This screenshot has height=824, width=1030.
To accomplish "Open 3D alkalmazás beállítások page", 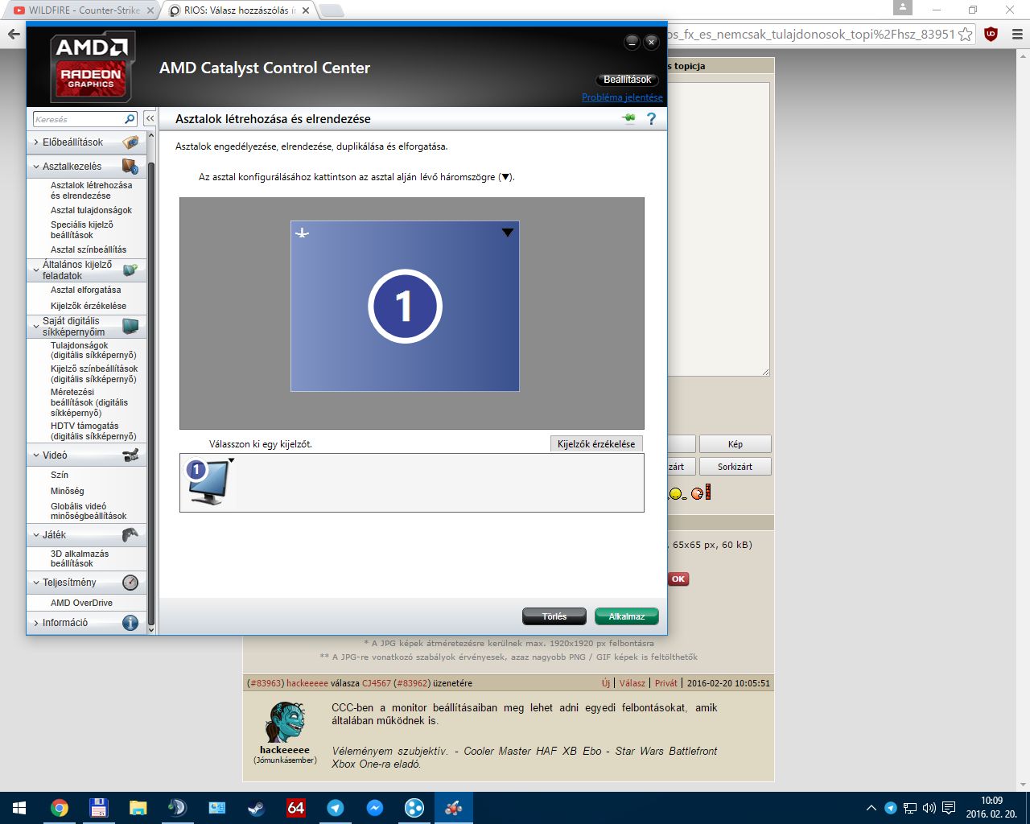I will click(x=80, y=558).
